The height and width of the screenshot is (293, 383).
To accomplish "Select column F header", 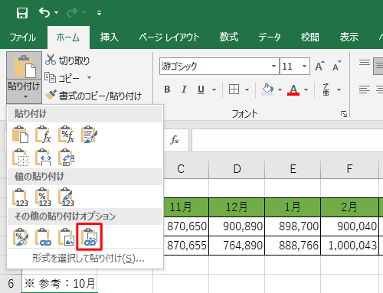I will pyautogui.click(x=349, y=169).
